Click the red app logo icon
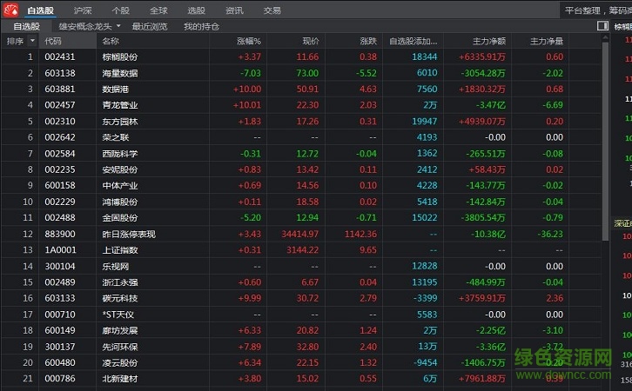 coord(10,10)
